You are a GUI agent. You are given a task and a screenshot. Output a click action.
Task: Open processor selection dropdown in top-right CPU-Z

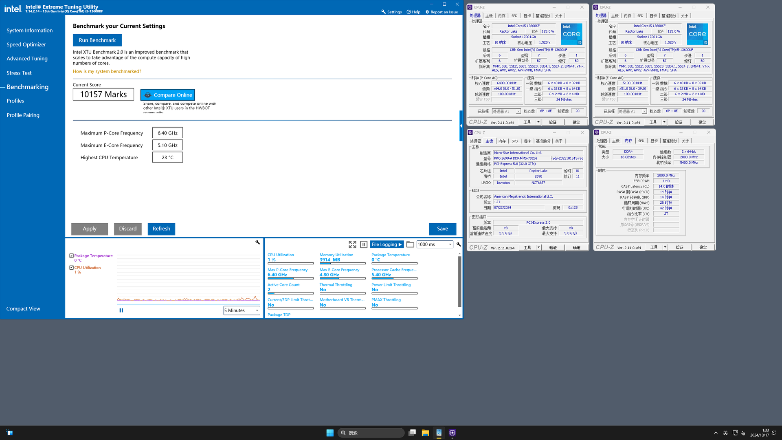coord(632,111)
